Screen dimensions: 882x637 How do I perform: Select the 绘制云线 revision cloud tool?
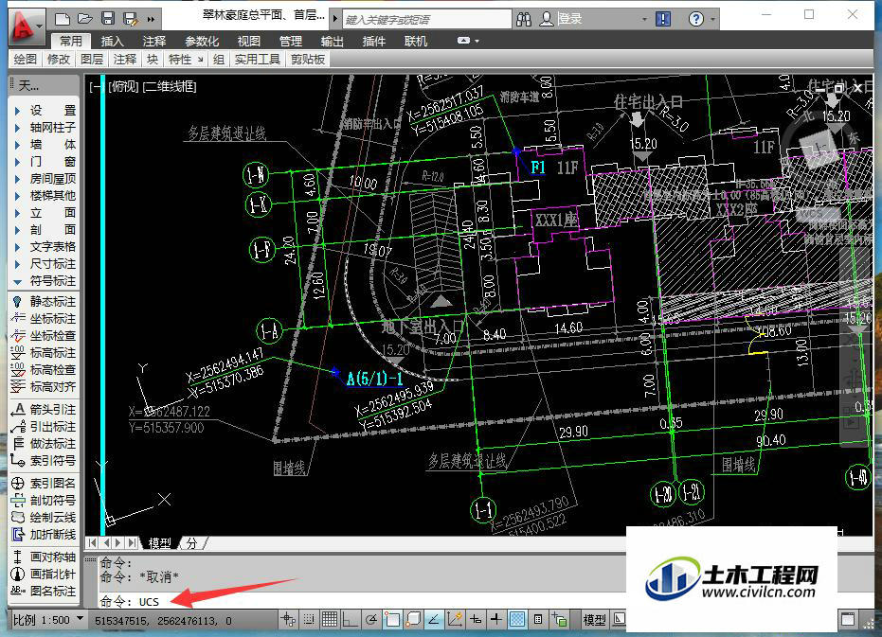(45, 517)
